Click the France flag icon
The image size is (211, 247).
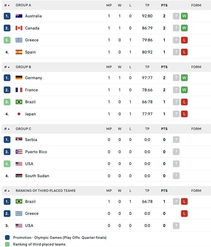tap(19, 90)
